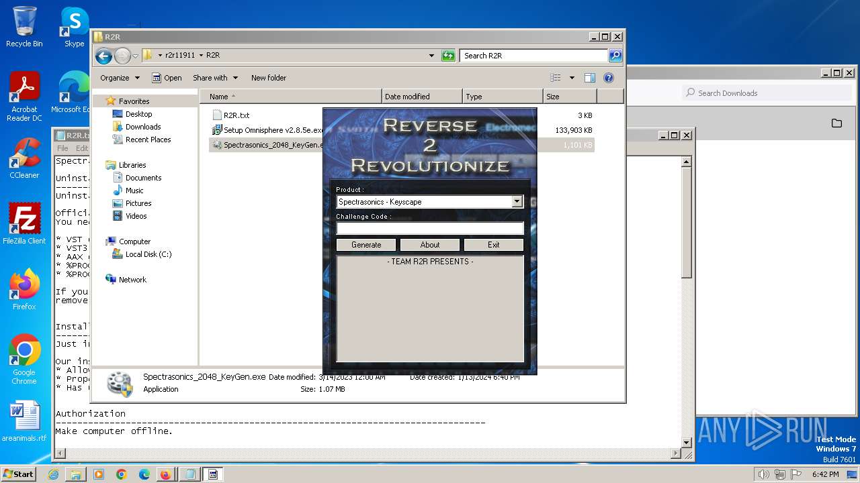Click the r2r11911 breadcrumb in the address bar

click(179, 56)
